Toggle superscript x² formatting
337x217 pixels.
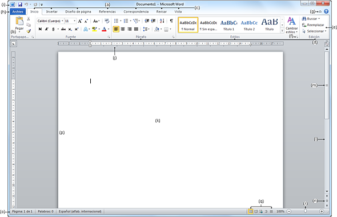click(x=77, y=29)
